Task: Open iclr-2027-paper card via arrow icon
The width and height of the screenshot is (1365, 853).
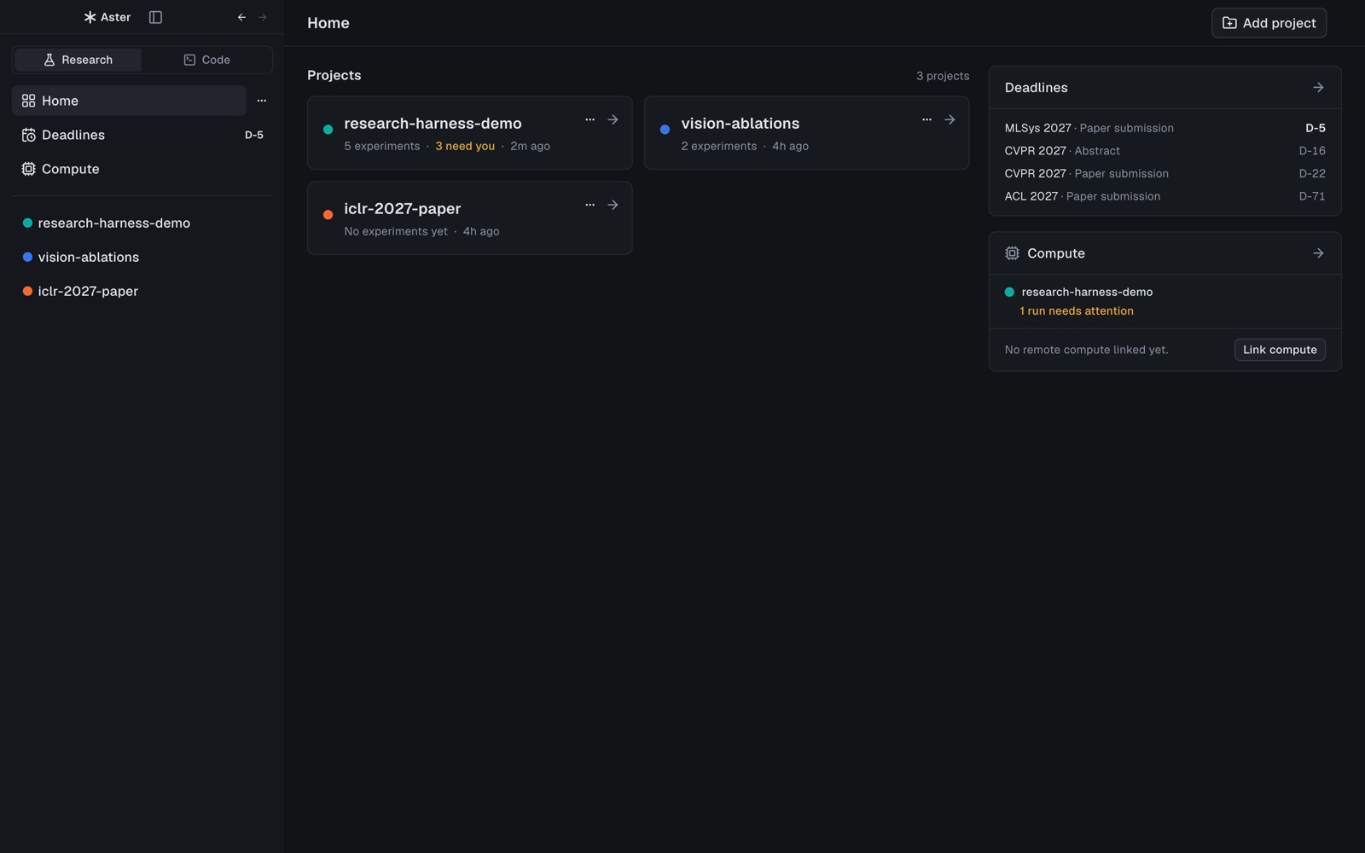Action: point(613,205)
